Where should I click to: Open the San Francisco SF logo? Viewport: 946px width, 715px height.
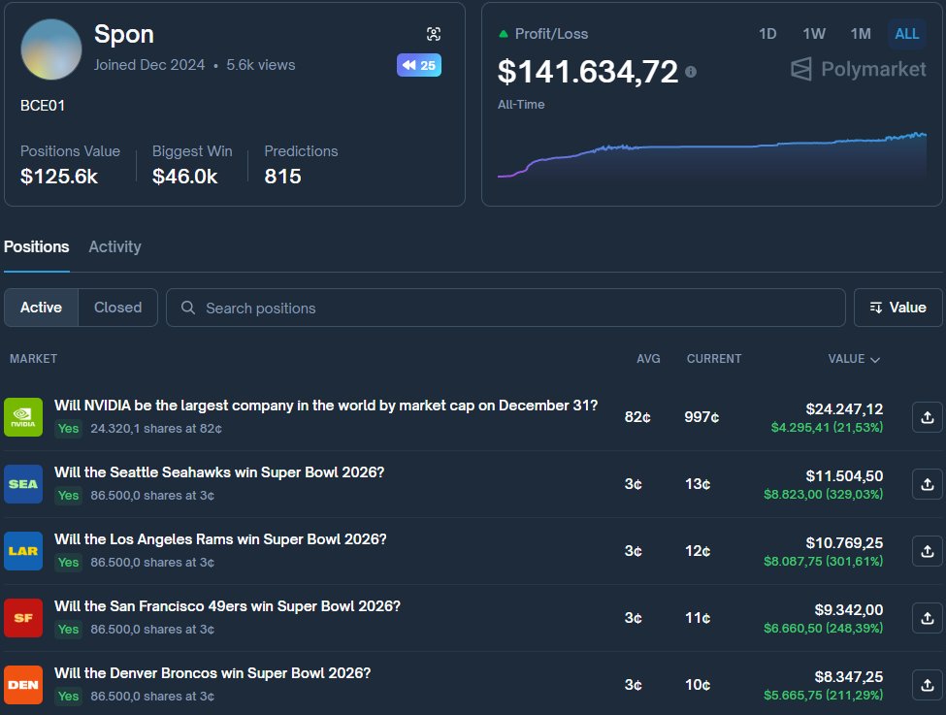pos(23,618)
